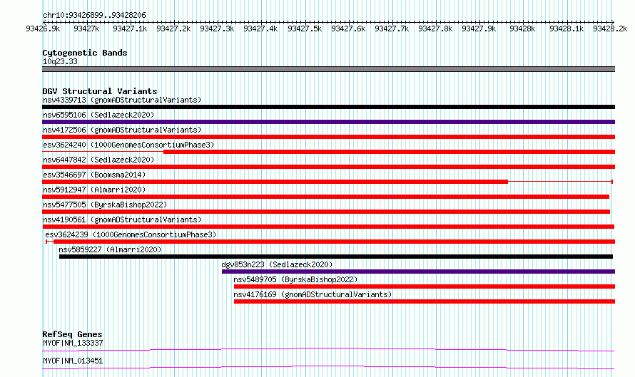
Task: Click the purple bar of dgv853n223
Action: (x=418, y=272)
